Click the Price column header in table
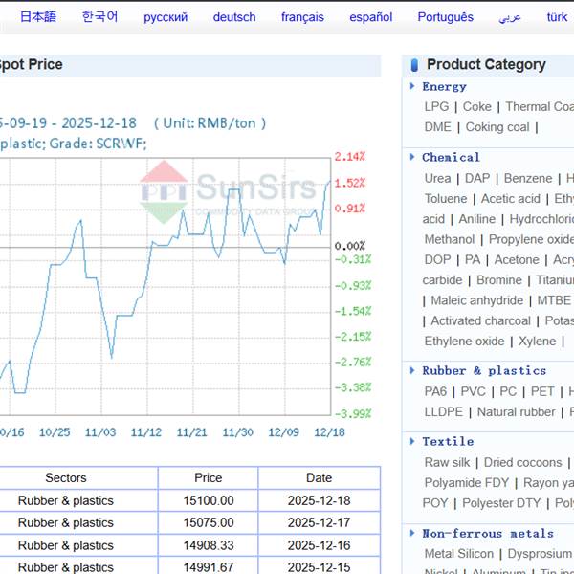The image size is (574, 574). point(208,478)
